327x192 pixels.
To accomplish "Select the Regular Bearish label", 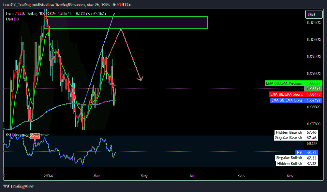I will tap(289, 138).
